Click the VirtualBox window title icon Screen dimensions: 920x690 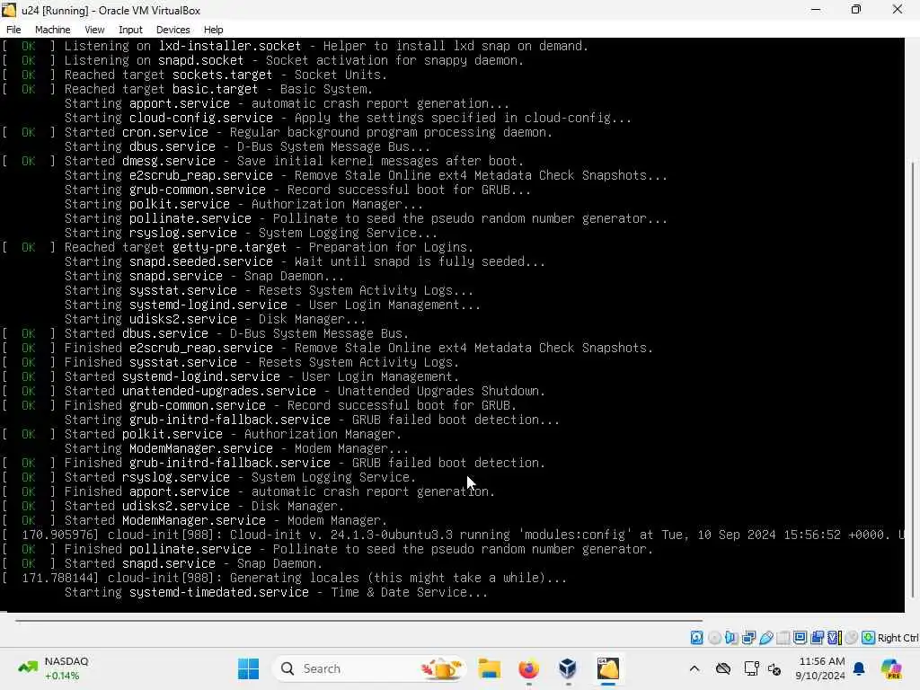pos(9,10)
